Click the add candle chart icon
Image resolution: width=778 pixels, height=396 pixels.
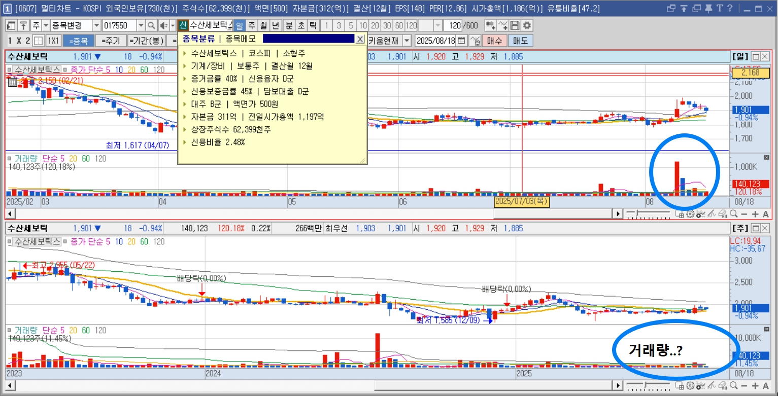coord(491,25)
